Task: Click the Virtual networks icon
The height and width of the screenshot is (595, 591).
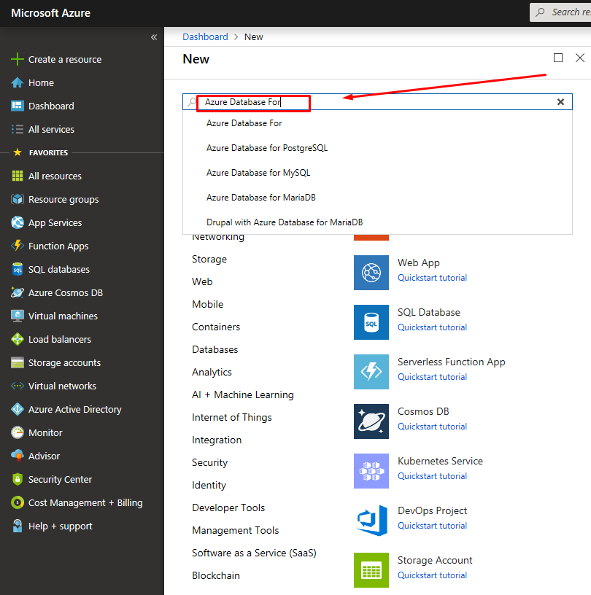Action: [x=18, y=386]
